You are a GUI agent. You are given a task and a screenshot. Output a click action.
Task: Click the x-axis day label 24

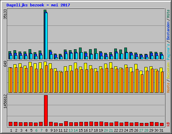126,130
